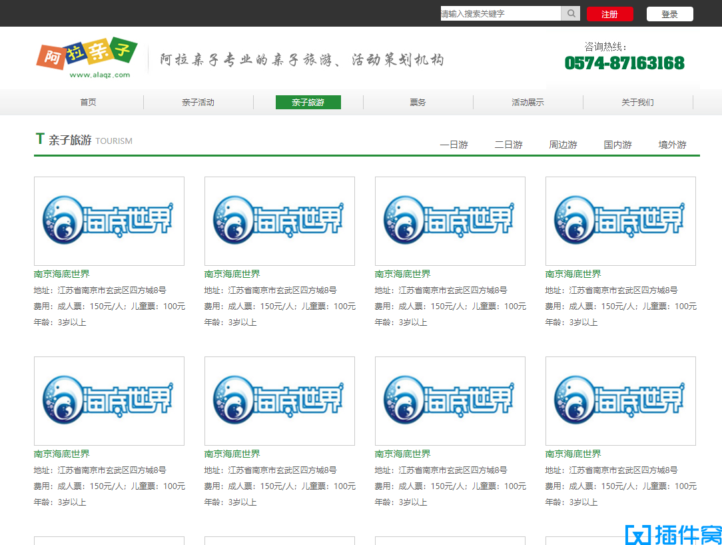Image resolution: width=722 pixels, height=545 pixels.
Task: Click the 亲子旅游 TOURISM section heading
Action: (x=84, y=140)
